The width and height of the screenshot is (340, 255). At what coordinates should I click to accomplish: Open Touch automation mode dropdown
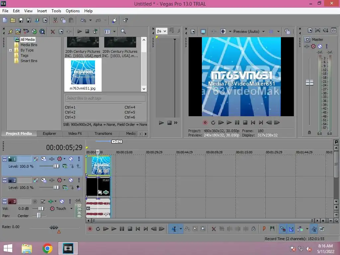[x=71, y=209]
